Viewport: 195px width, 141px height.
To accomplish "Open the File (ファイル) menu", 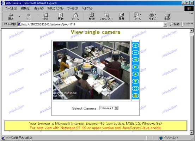I will (11, 8).
